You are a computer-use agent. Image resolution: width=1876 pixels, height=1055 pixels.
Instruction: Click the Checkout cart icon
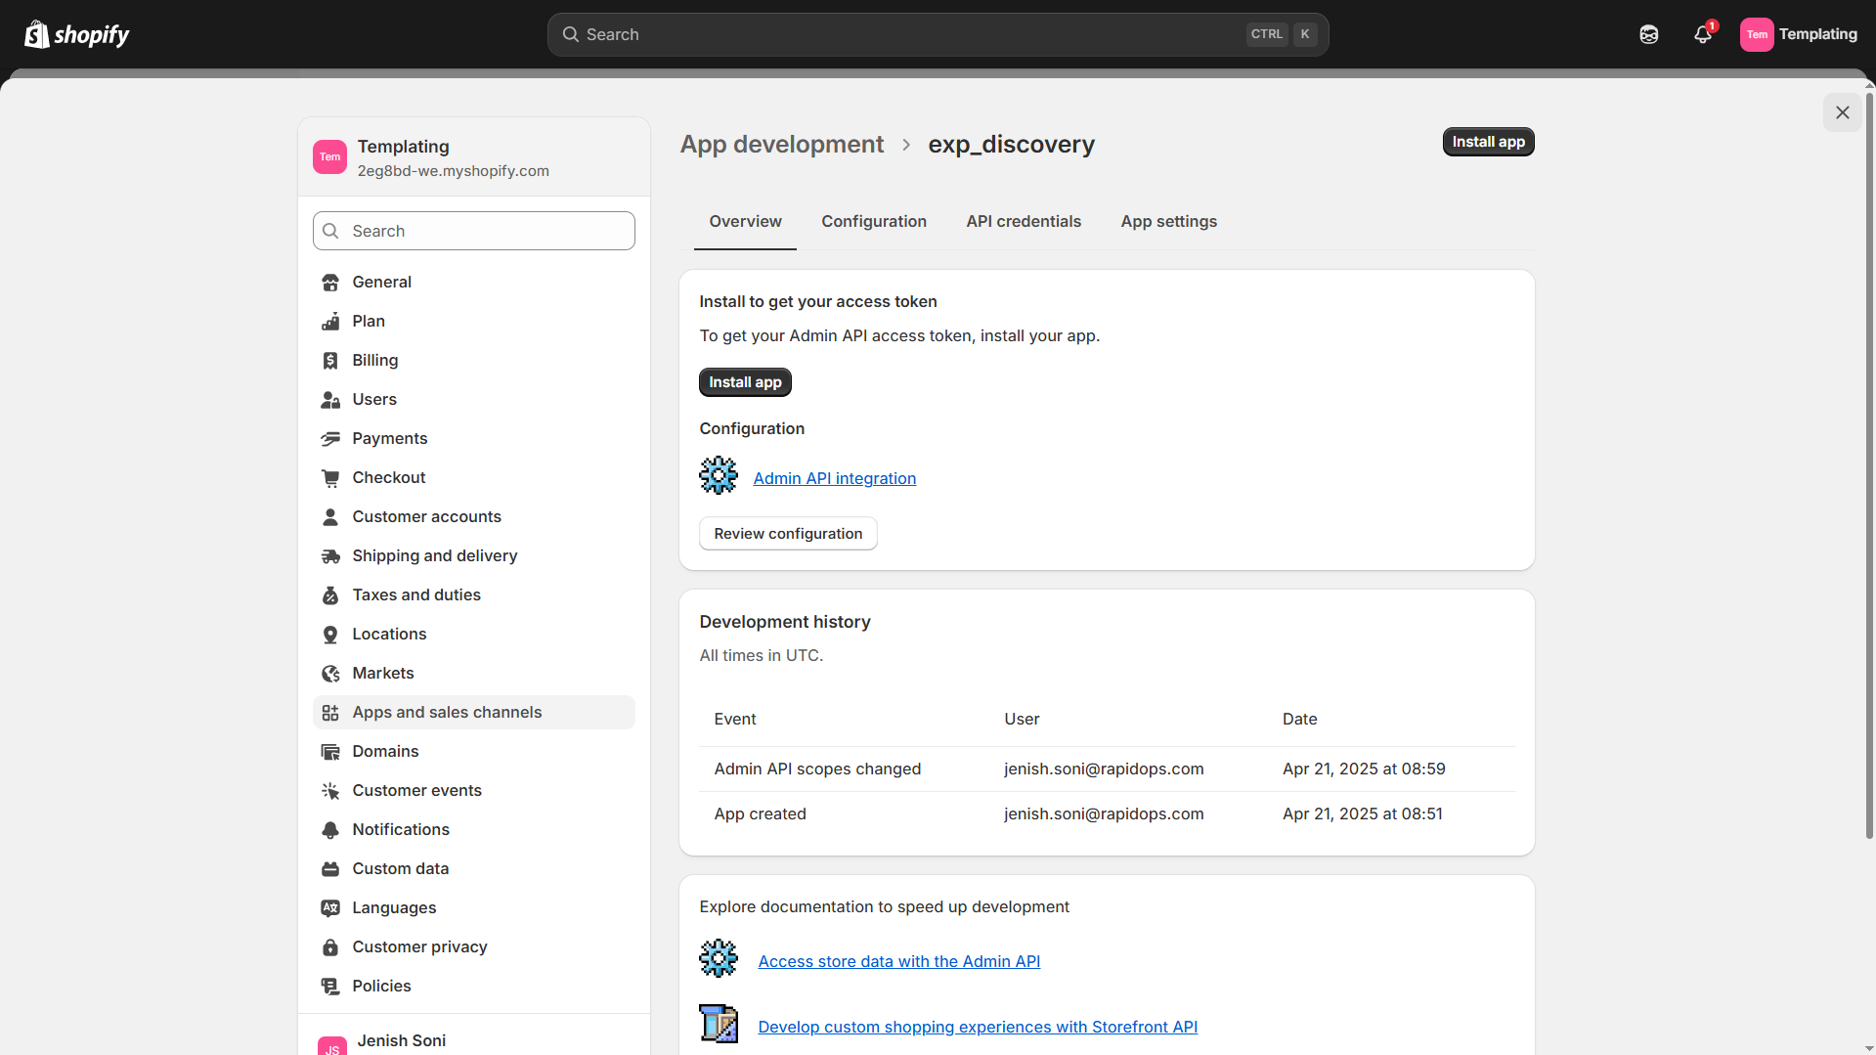pyautogui.click(x=330, y=478)
